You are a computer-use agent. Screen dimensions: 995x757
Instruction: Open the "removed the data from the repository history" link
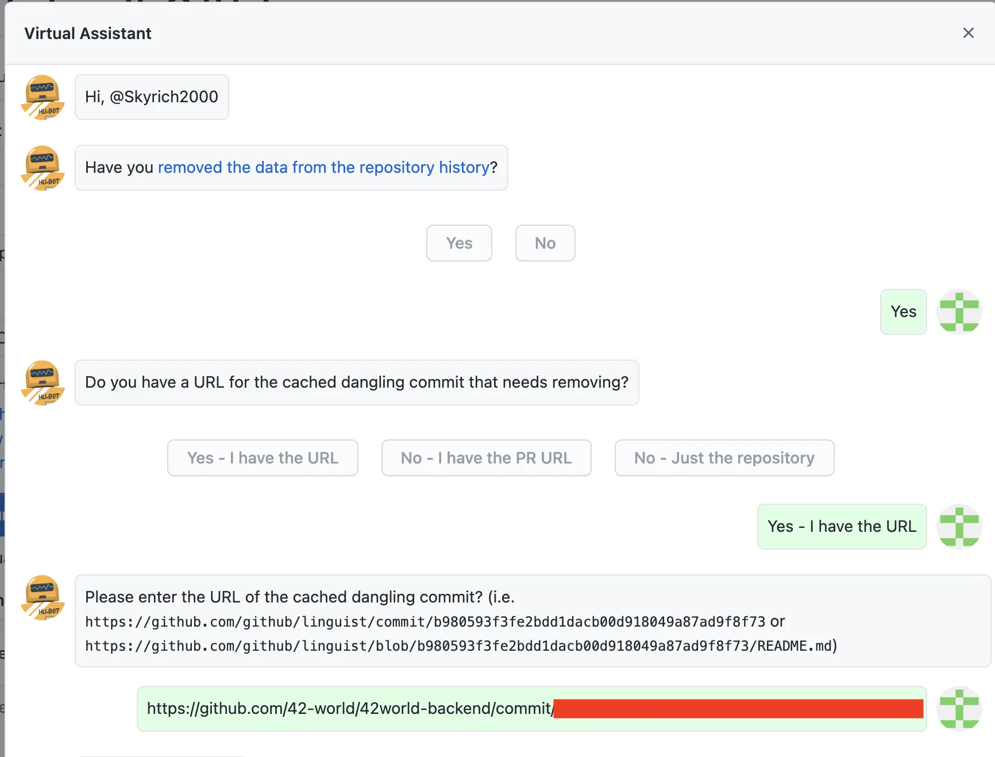[x=323, y=168]
